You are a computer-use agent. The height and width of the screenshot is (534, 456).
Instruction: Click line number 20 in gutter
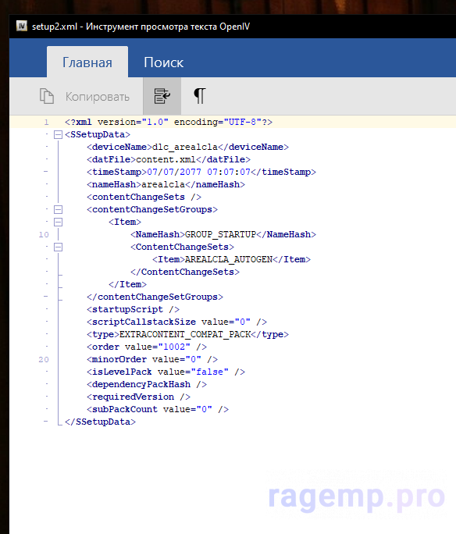[44, 360]
